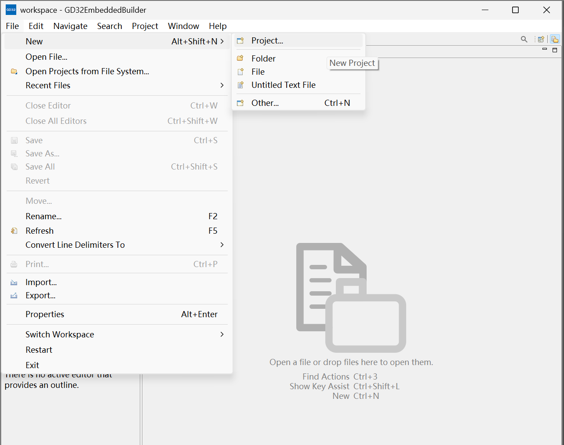Click the Show Key Assist hint
The image size is (564, 445).
(345, 386)
